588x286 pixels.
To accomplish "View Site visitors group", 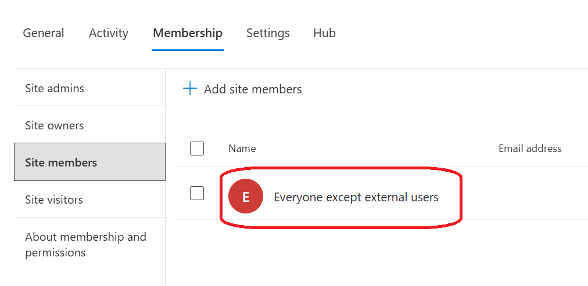I will pyautogui.click(x=54, y=200).
